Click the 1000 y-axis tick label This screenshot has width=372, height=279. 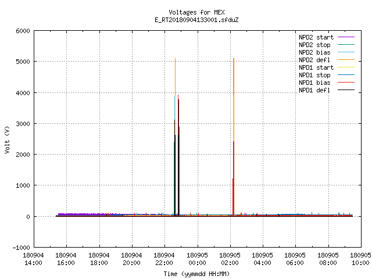pos(23,185)
